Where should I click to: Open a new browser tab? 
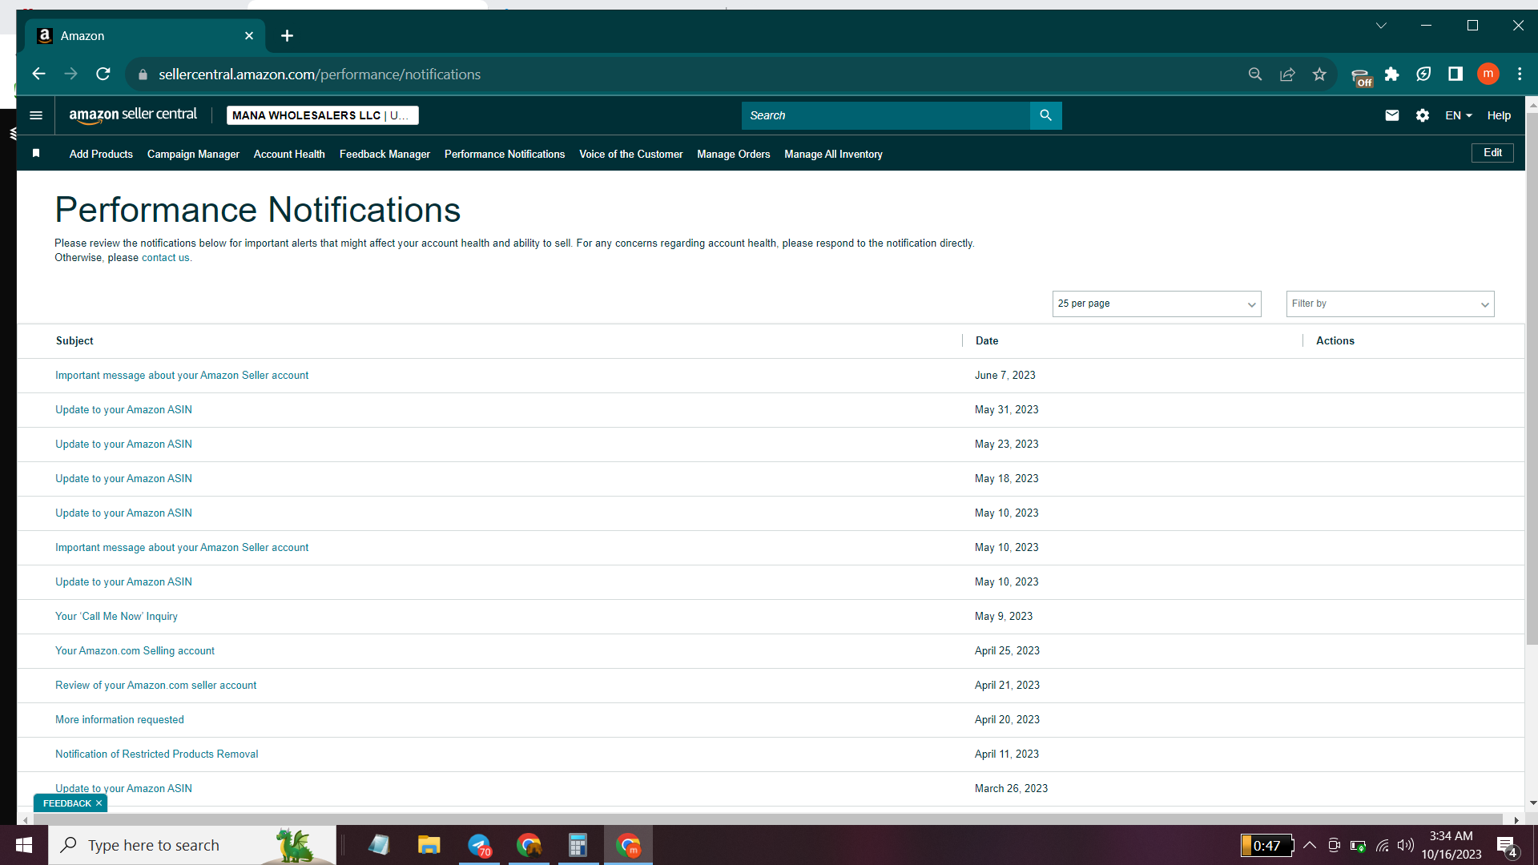tap(287, 36)
